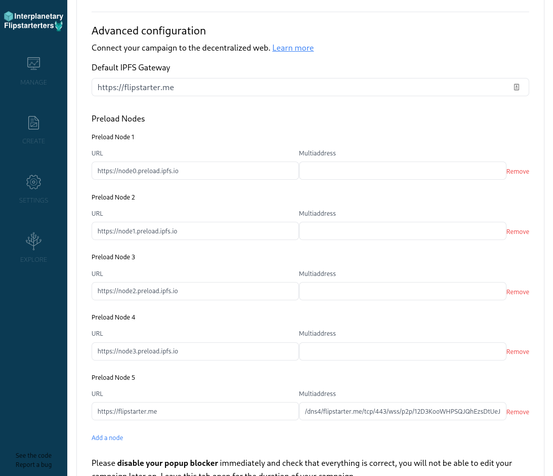
Task: Open the Explore tree icon
Action: click(x=33, y=241)
